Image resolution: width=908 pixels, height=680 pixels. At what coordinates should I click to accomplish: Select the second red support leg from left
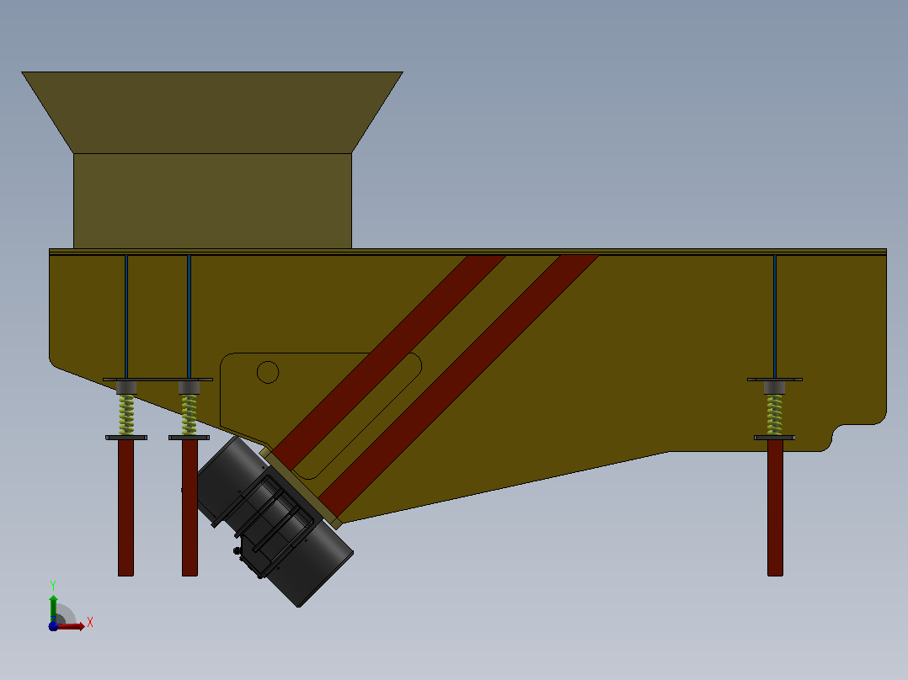coord(190,507)
